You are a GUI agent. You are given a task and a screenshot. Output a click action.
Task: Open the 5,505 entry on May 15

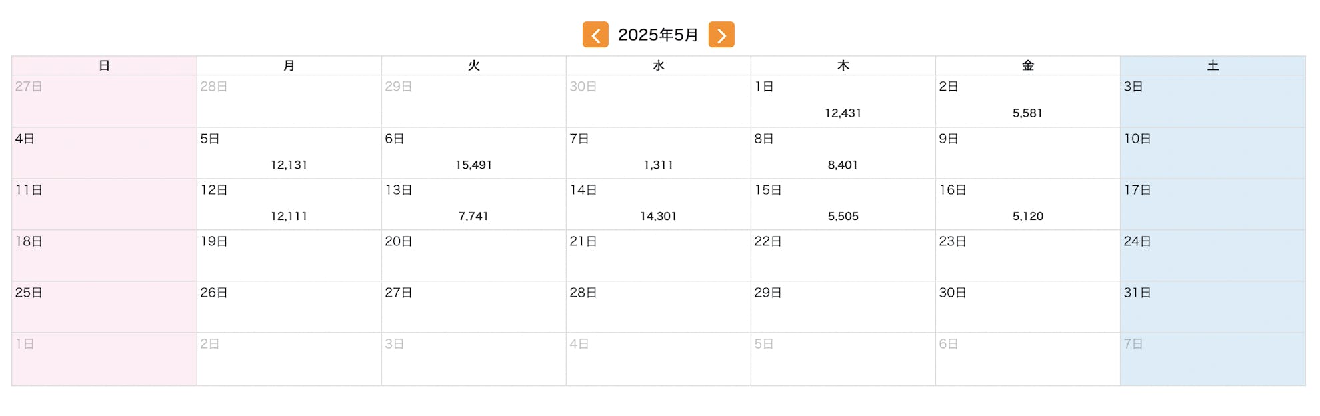[843, 216]
